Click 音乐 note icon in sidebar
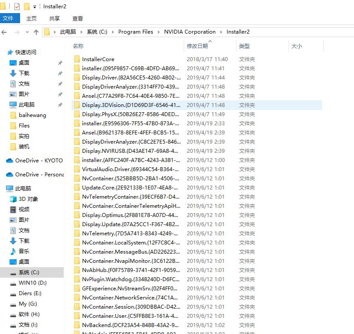The width and height of the screenshot is (354, 334). coord(13,251)
